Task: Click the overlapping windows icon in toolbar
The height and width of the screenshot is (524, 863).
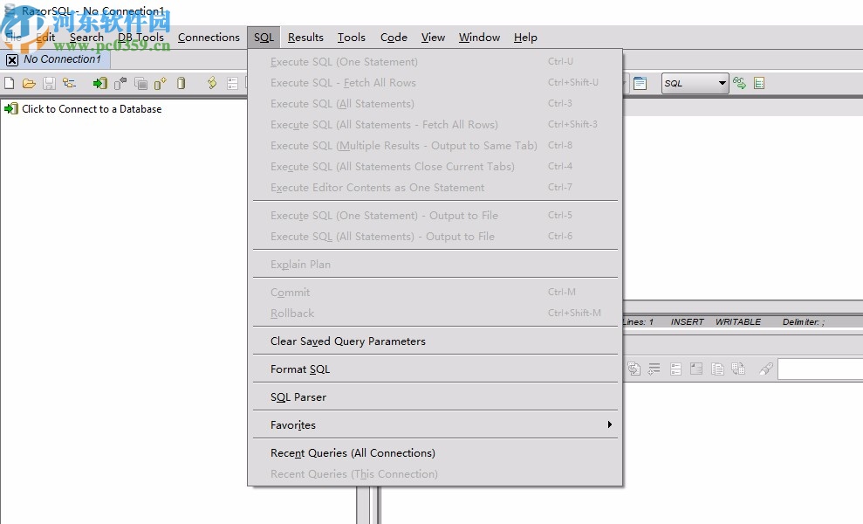Action: pos(140,83)
